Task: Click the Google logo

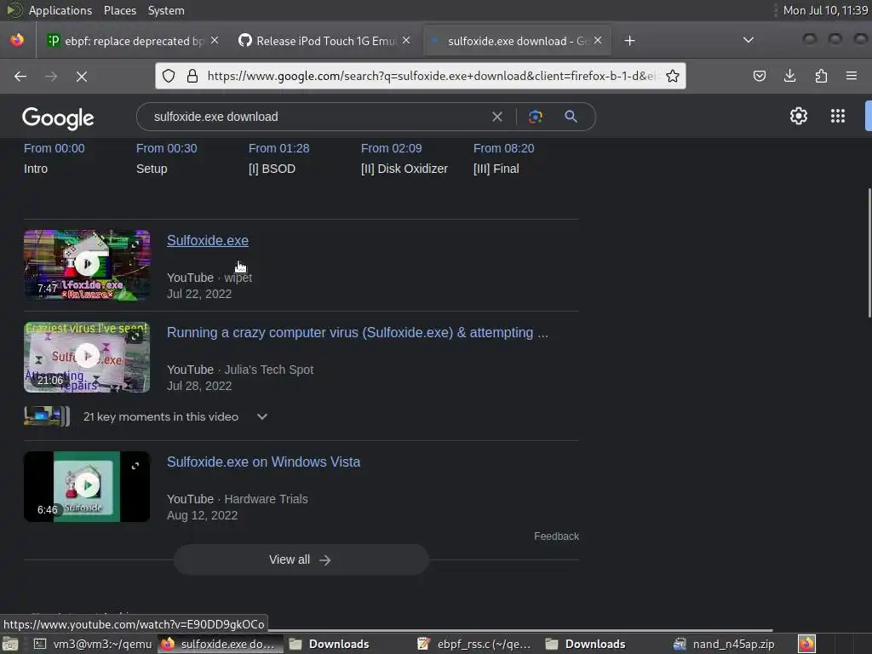Action: pos(58,118)
